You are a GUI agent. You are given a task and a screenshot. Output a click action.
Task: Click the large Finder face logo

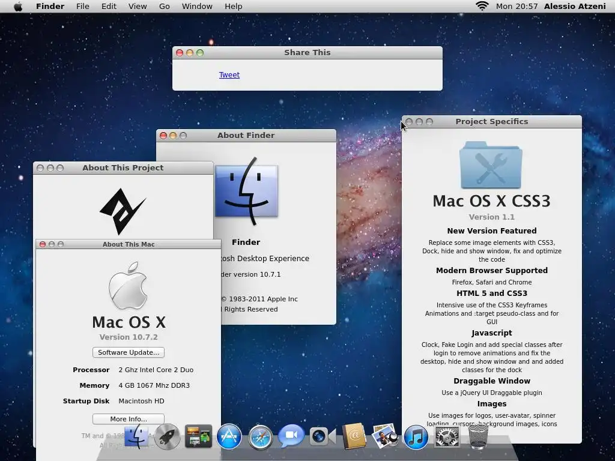246,191
